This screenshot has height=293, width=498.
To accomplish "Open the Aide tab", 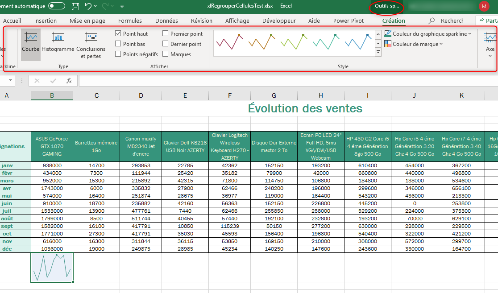I will pyautogui.click(x=314, y=21).
